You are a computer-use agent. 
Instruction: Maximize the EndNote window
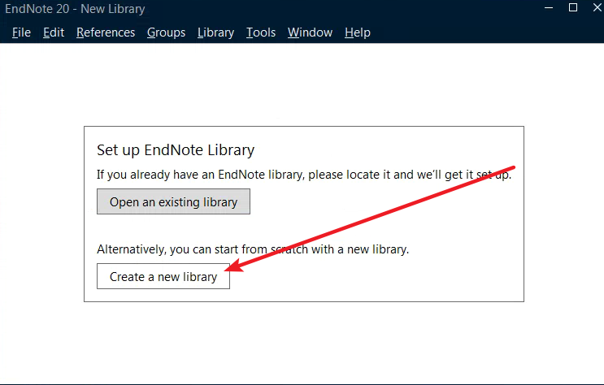click(573, 7)
